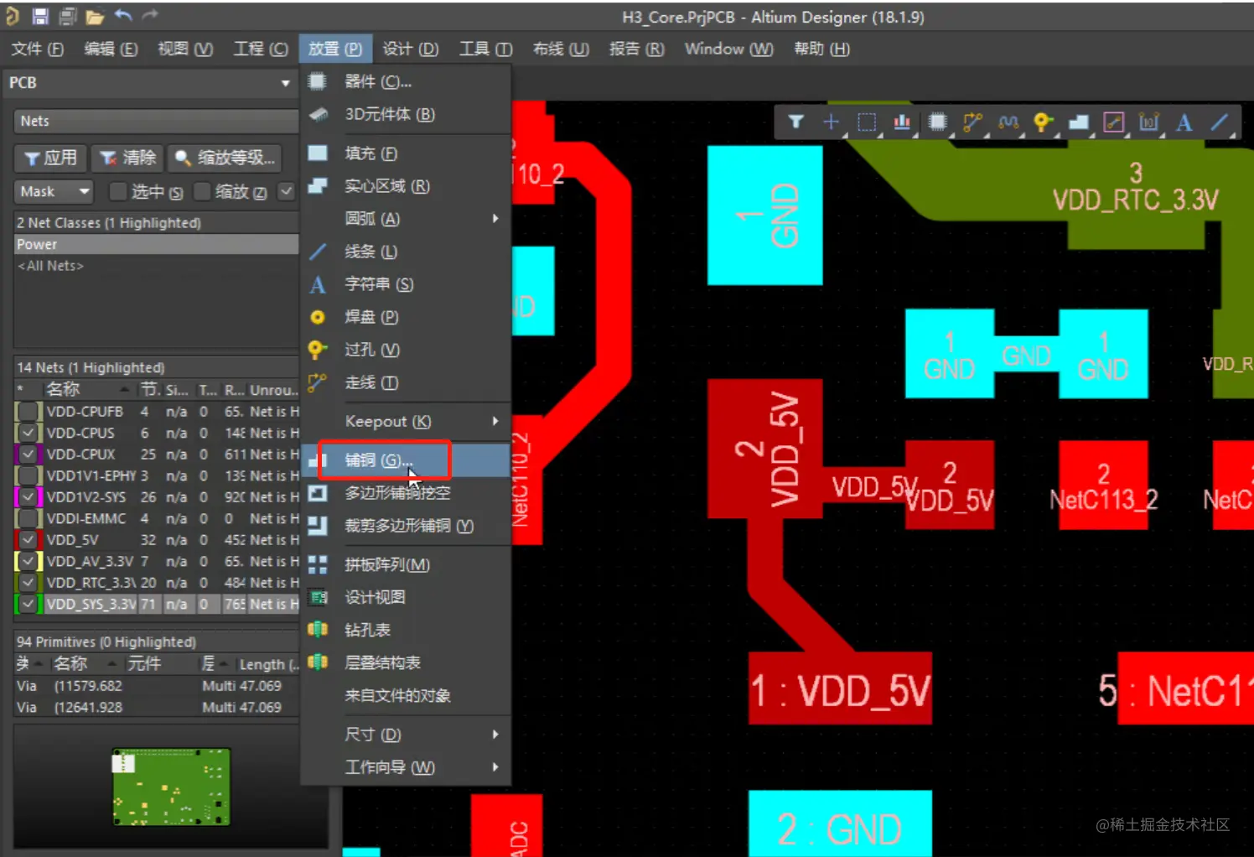Click the Undo arrow icon
The width and height of the screenshot is (1254, 857).
[123, 16]
